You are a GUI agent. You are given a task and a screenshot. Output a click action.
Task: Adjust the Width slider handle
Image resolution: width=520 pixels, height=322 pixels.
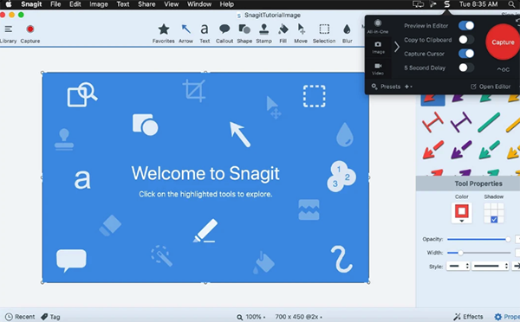pyautogui.click(x=460, y=253)
